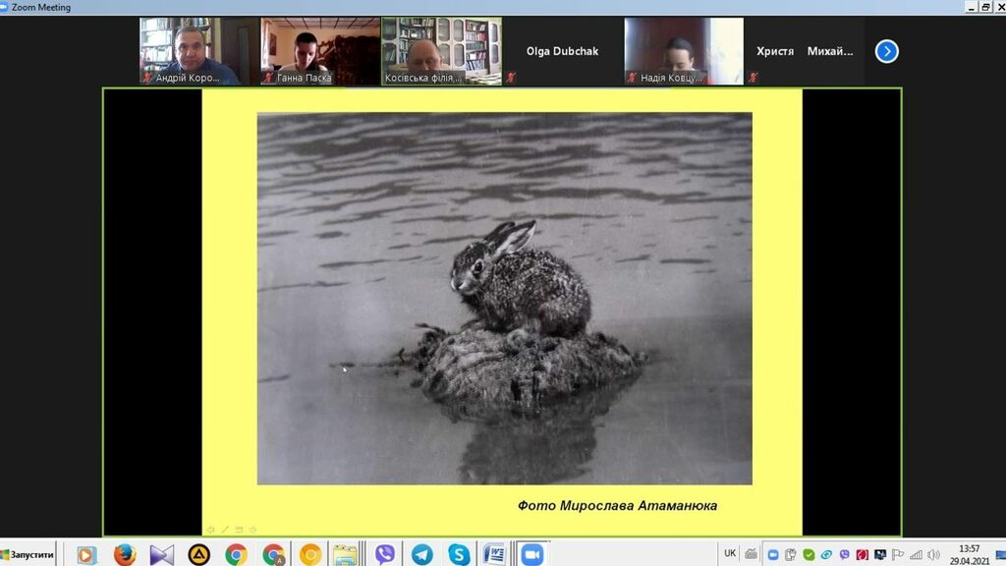This screenshot has width=1006, height=566.
Task: Open Telegram from the taskbar
Action: point(422,554)
